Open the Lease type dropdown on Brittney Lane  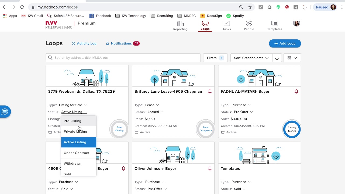tap(152, 105)
